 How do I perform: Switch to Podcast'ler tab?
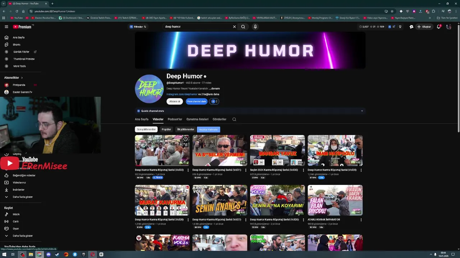175,119
